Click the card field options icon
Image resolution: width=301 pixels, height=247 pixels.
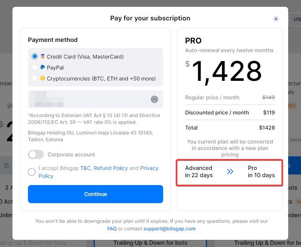coord(154,99)
